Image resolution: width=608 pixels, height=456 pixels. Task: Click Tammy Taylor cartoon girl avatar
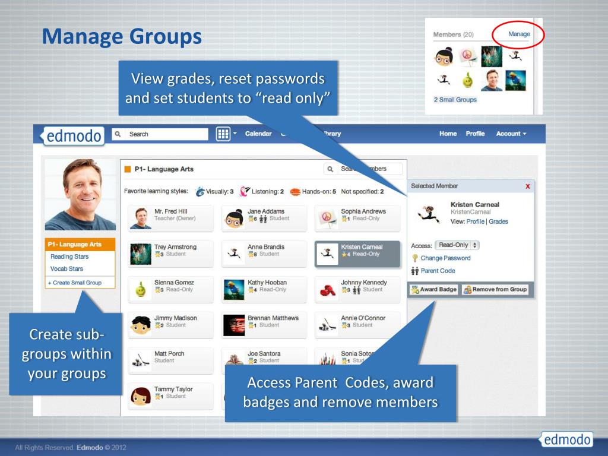(x=141, y=396)
